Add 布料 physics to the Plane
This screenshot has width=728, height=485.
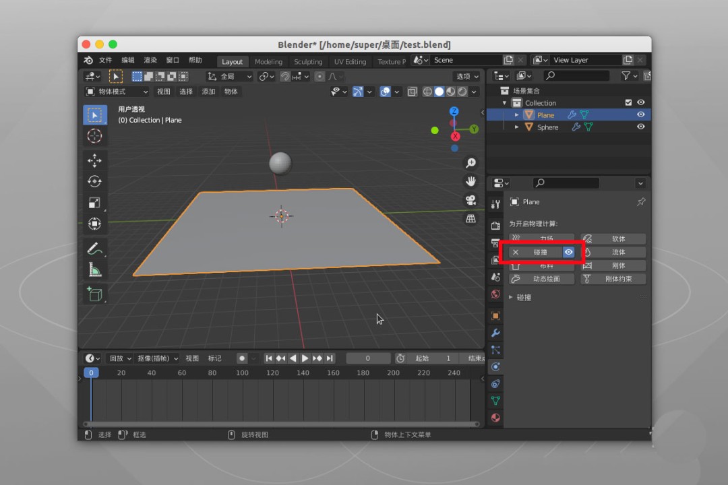(x=540, y=265)
